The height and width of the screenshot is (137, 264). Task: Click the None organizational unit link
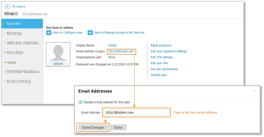(x=112, y=57)
